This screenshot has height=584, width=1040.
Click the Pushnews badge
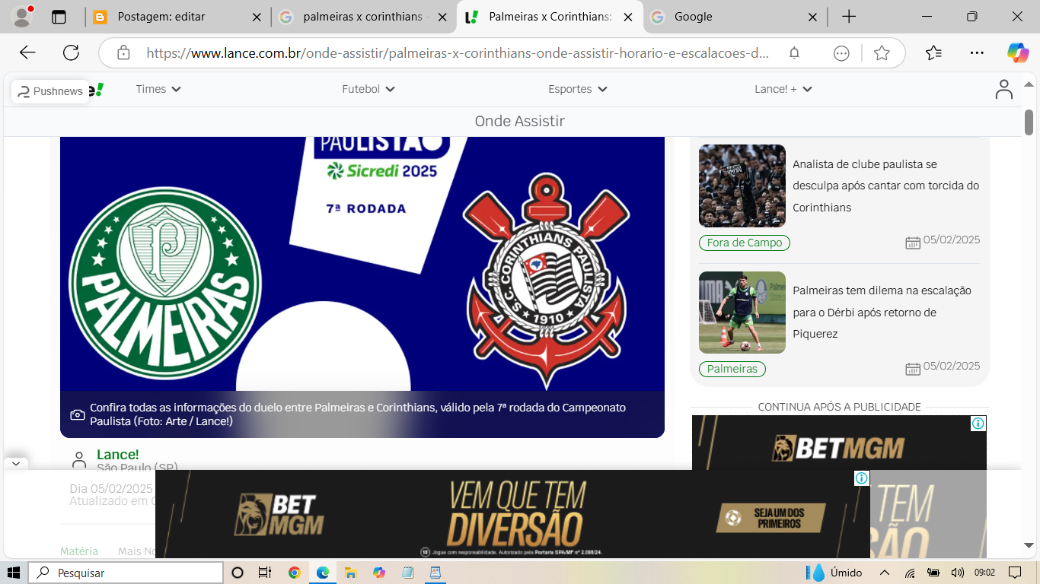50,91
